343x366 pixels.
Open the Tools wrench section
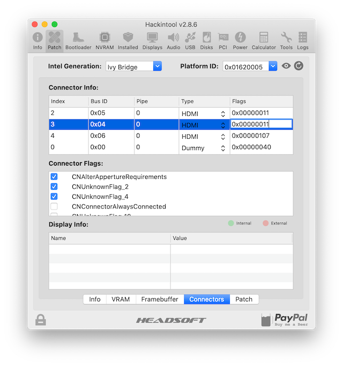coord(286,41)
